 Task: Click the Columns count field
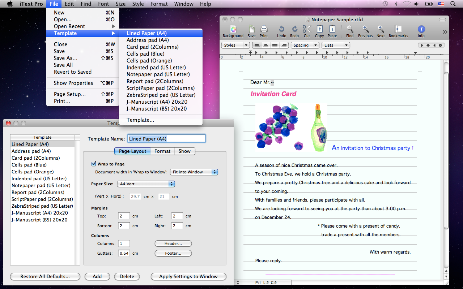124,243
